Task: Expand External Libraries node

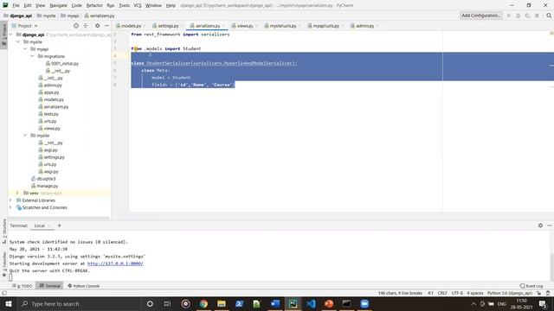Action: click(x=10, y=200)
